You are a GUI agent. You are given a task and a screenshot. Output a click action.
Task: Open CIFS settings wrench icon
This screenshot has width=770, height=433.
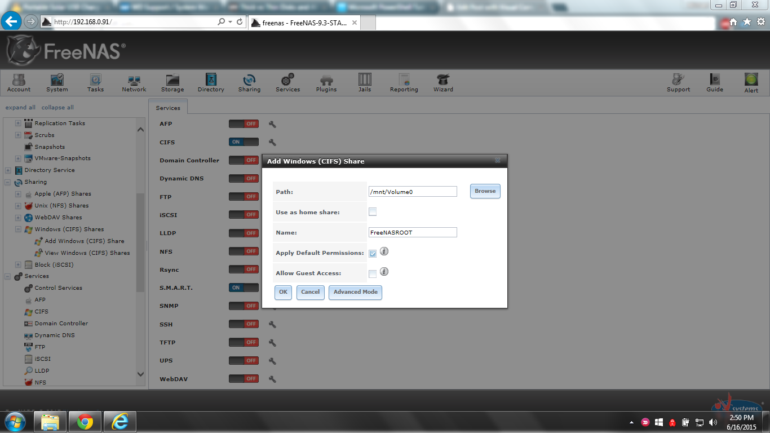tap(272, 143)
